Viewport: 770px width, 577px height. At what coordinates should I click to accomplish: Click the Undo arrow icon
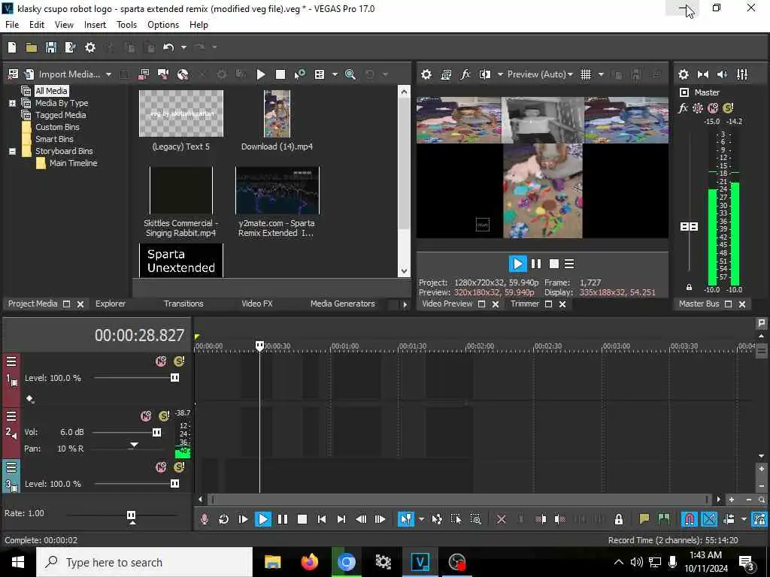(x=168, y=47)
